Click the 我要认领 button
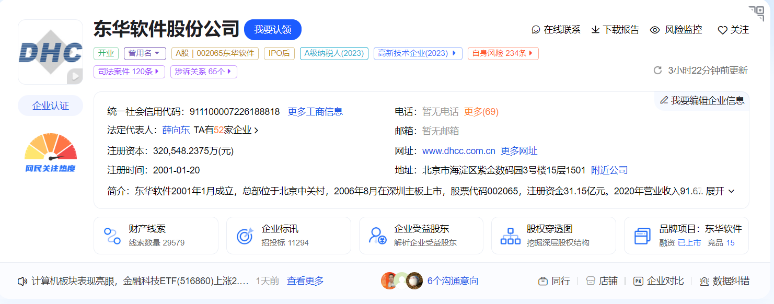This screenshot has height=304, width=774. tap(273, 30)
